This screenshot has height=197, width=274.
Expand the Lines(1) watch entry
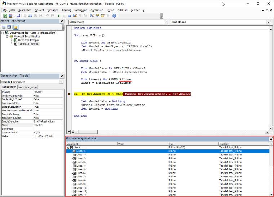click(x=74, y=155)
